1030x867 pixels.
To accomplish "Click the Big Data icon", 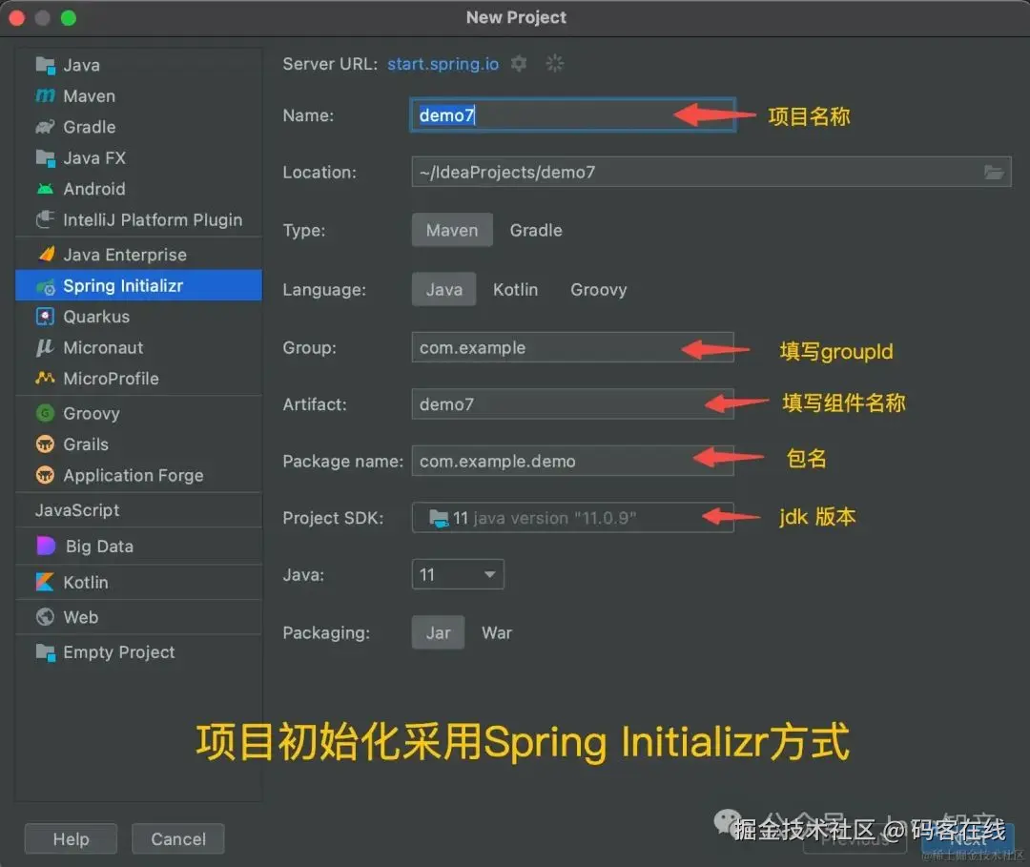I will click(x=46, y=546).
